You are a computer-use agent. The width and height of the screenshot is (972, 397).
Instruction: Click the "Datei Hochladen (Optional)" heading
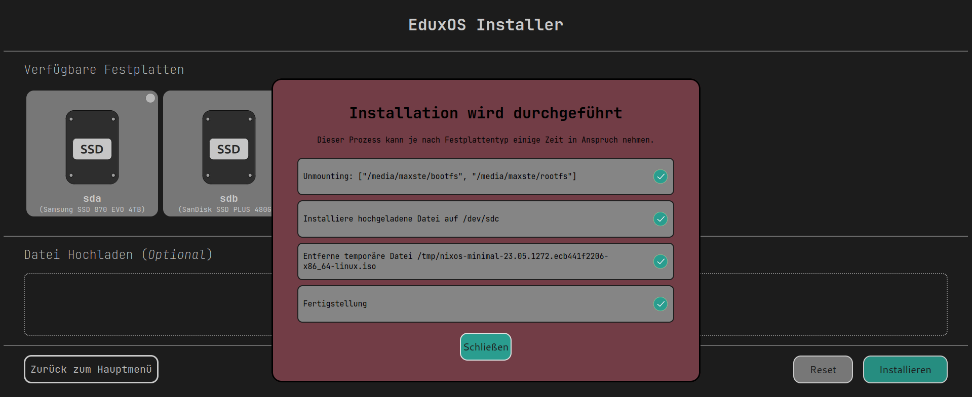(x=118, y=254)
